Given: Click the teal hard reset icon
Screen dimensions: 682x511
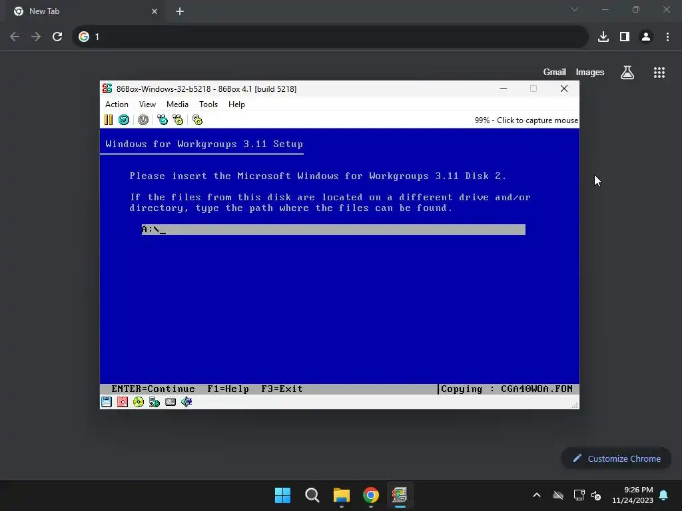Looking at the screenshot, I should tap(123, 120).
